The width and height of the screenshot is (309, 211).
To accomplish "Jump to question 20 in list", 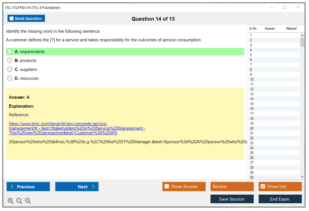I will [x=252, y=128].
